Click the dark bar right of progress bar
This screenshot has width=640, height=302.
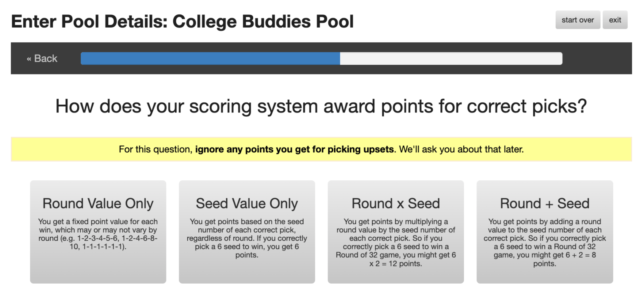pos(597,58)
